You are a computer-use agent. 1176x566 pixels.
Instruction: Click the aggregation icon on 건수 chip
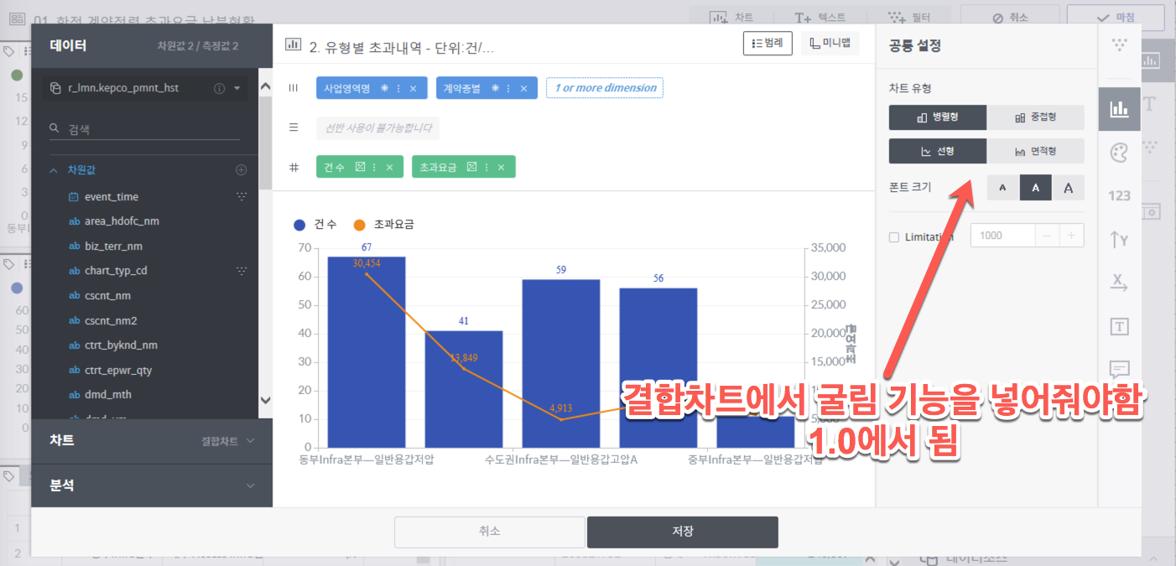[361, 167]
